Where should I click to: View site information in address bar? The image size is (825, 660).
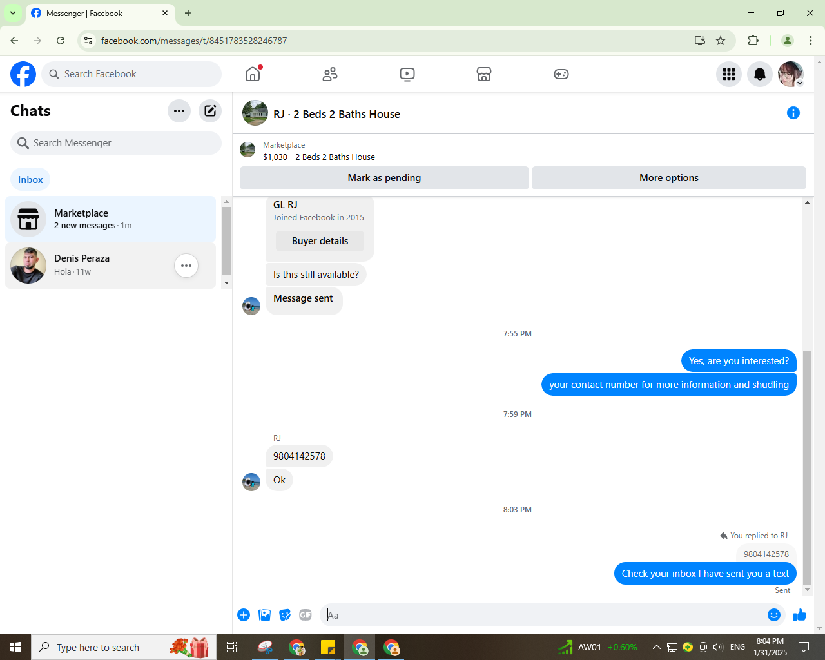click(x=88, y=41)
